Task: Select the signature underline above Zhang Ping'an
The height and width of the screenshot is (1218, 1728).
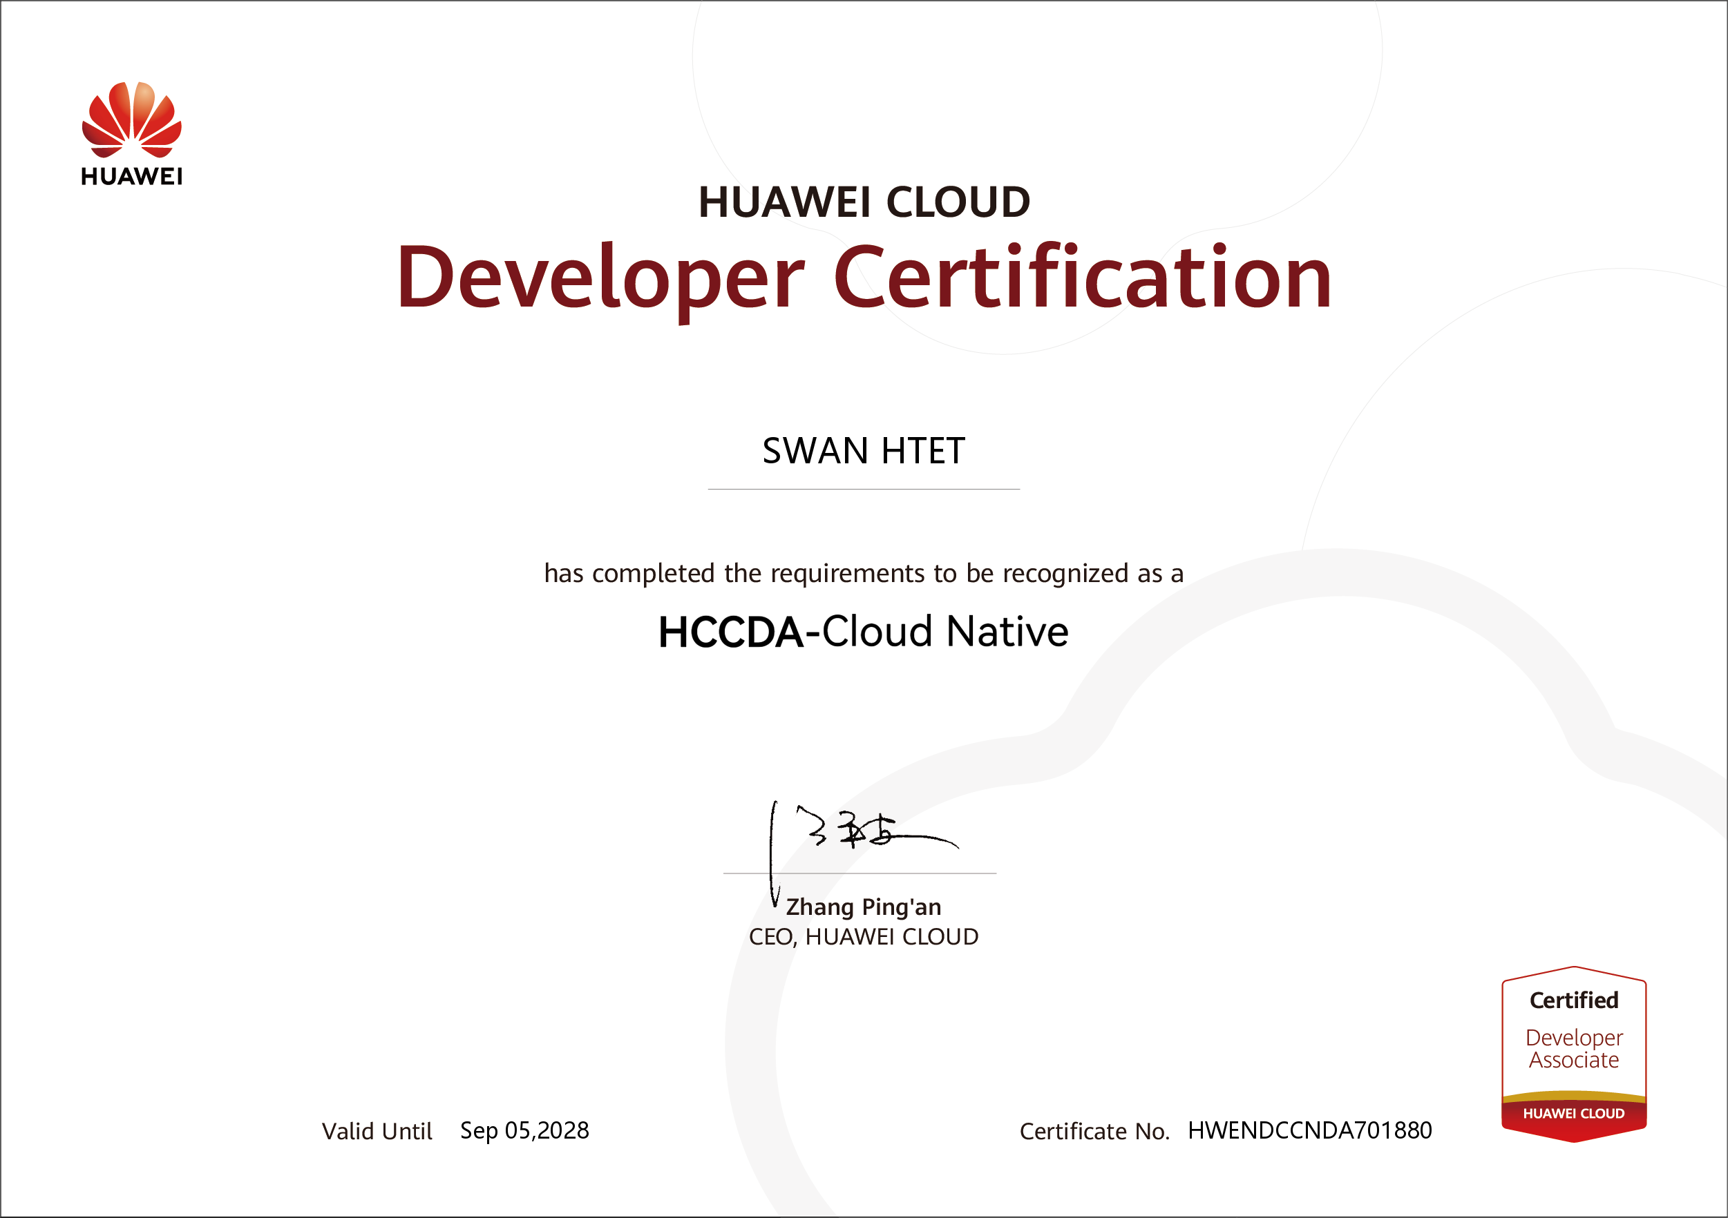Action: point(860,873)
